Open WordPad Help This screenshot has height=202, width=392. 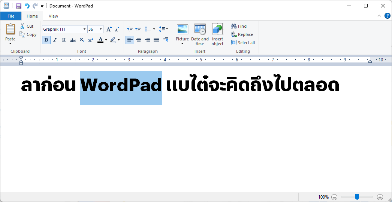click(387, 16)
